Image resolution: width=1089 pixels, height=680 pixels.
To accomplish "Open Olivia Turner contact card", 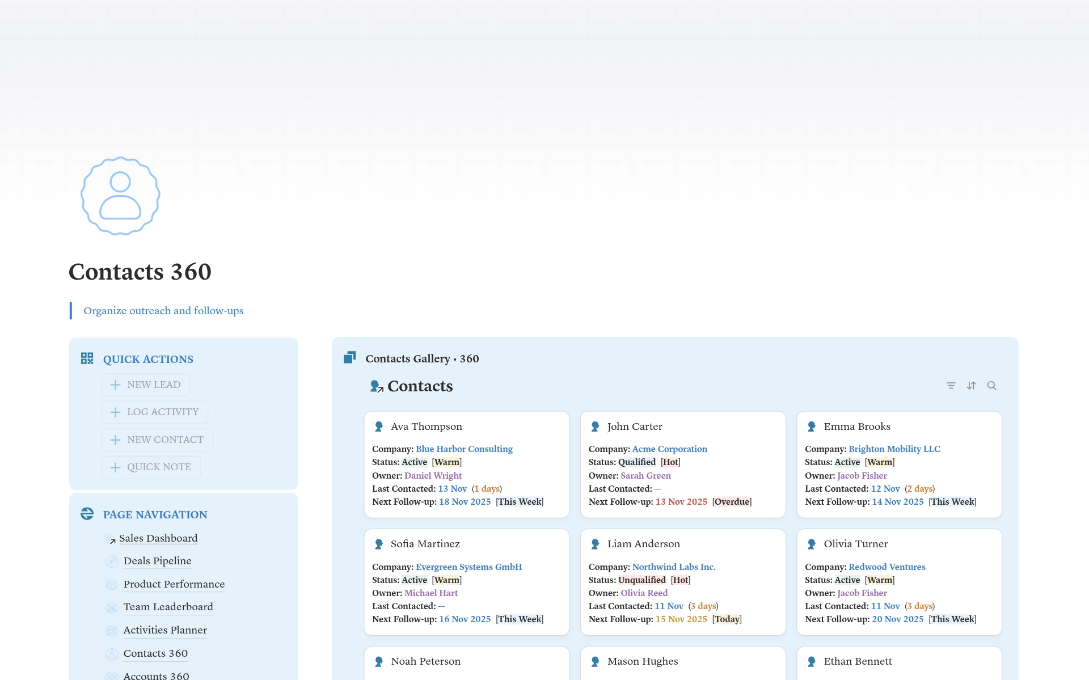I will tap(899, 582).
